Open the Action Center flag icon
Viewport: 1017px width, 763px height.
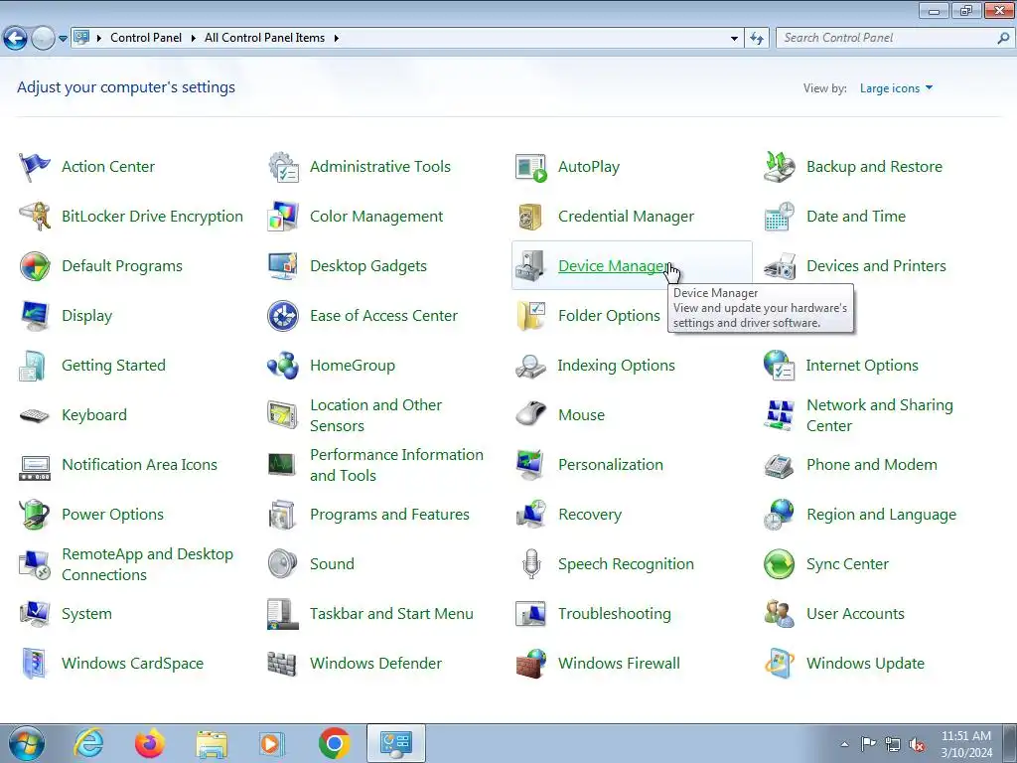[x=35, y=167]
